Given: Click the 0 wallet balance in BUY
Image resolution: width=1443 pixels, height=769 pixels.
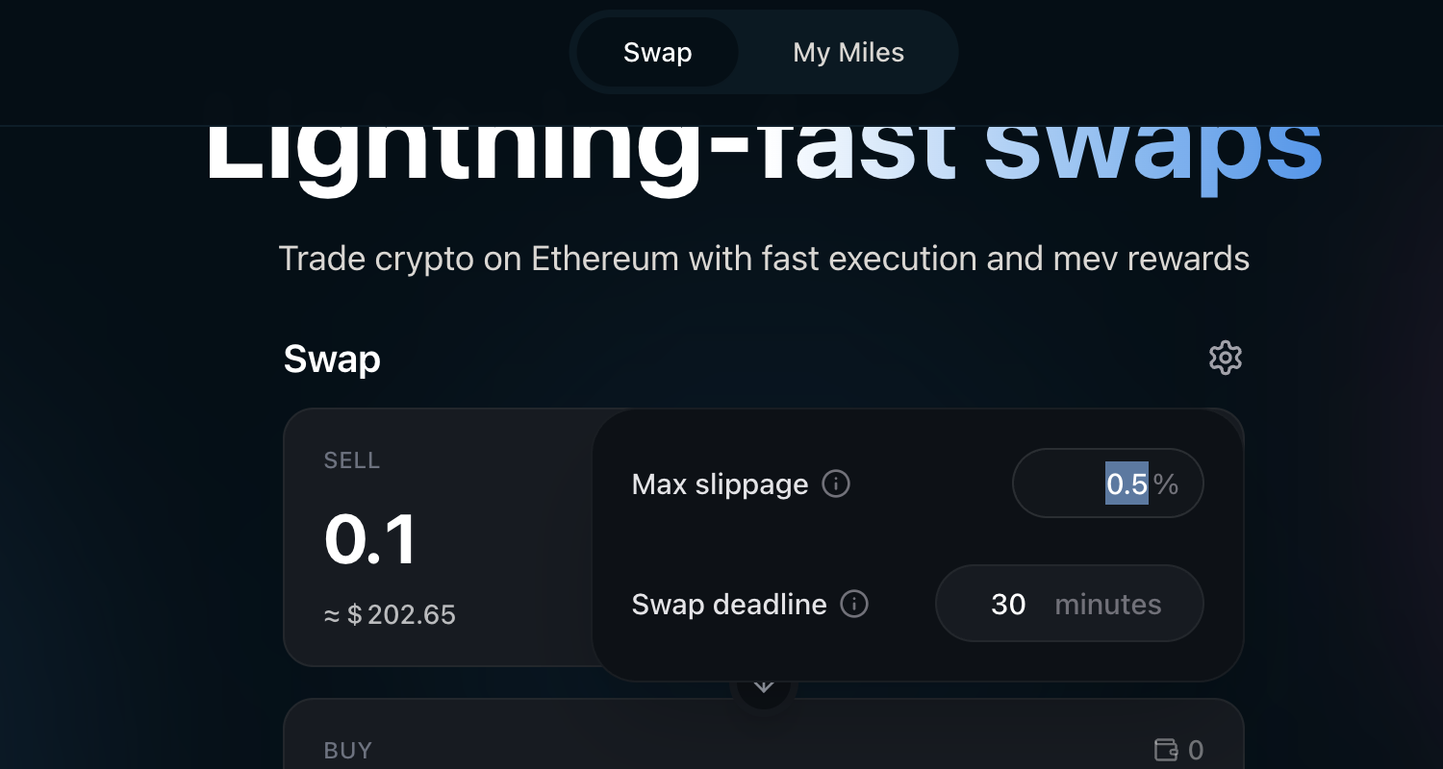Looking at the screenshot, I should click(1196, 750).
